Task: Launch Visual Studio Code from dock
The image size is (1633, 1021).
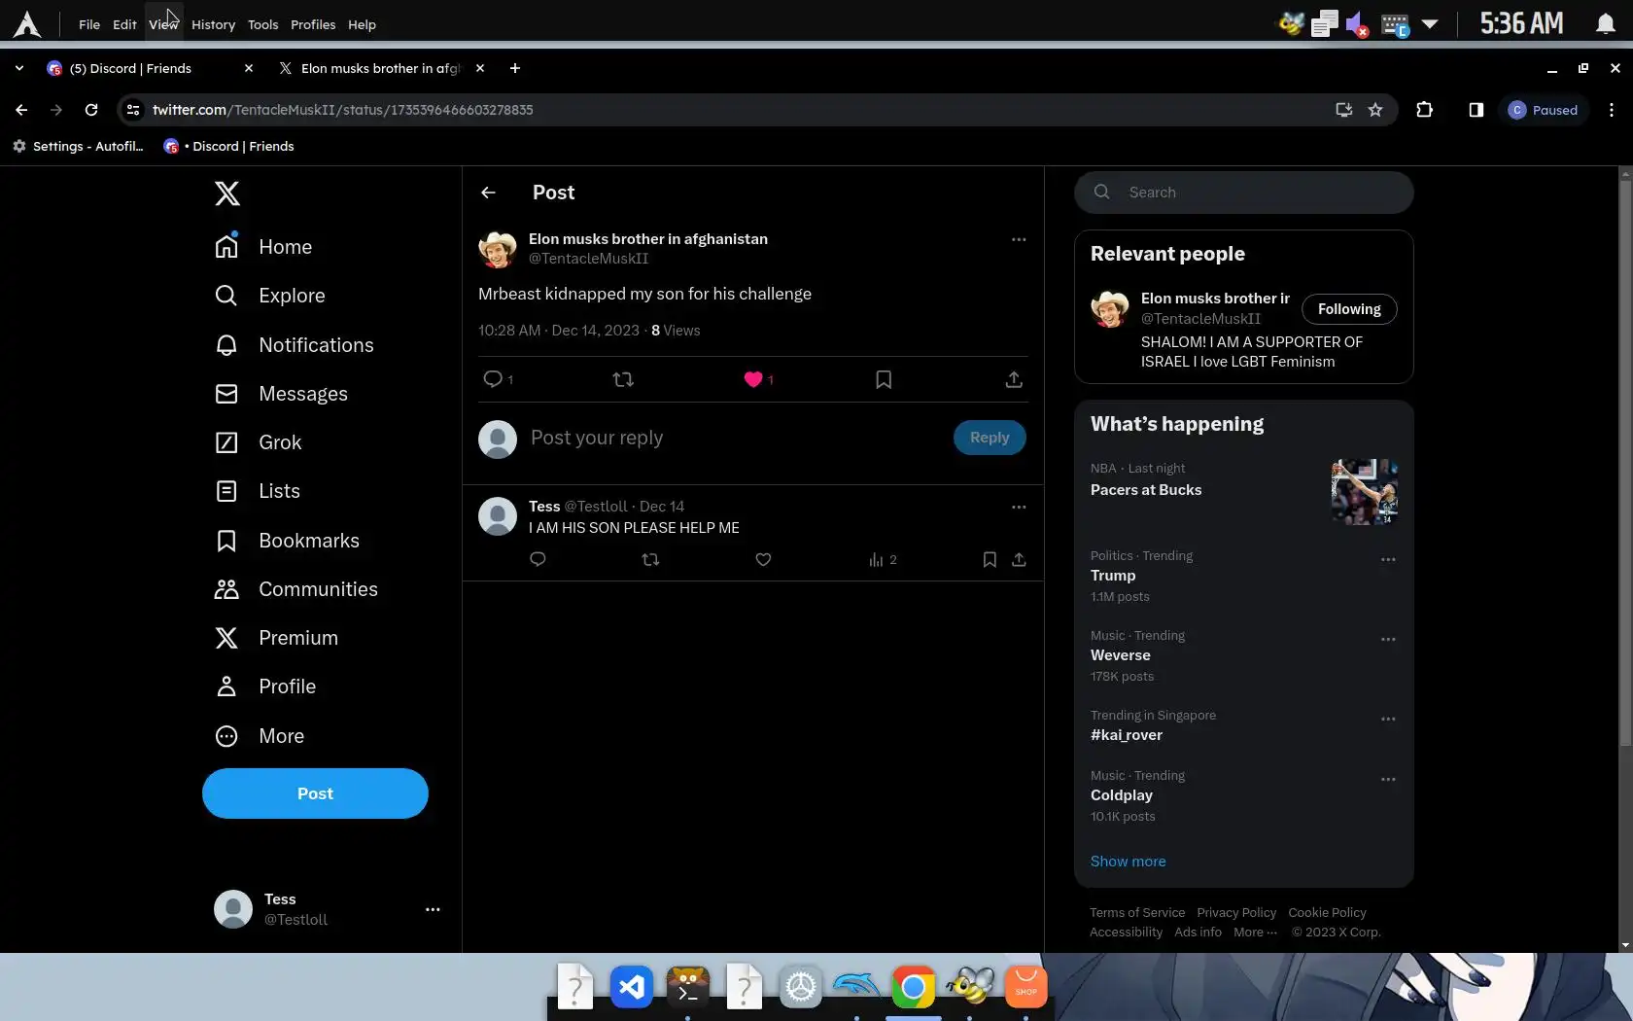Action: click(631, 988)
